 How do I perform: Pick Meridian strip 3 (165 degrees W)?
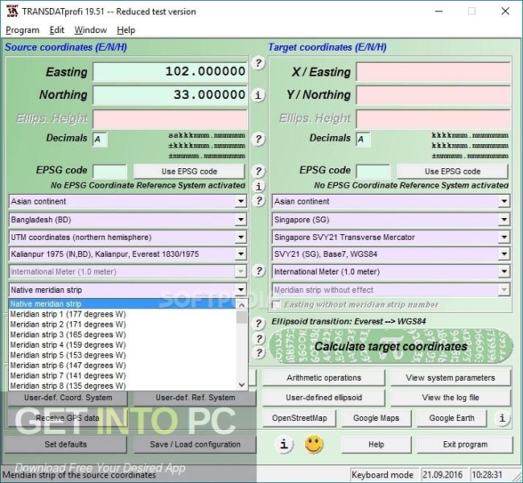point(123,334)
